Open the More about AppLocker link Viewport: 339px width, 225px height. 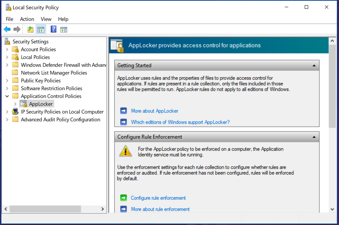(x=155, y=111)
